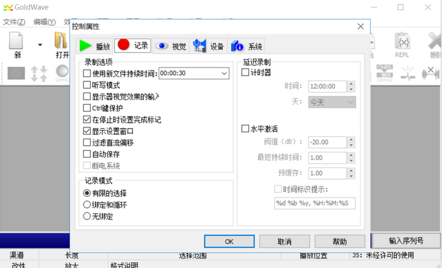
Task: Decrease the 预缓存 spinner value
Action: [351, 176]
